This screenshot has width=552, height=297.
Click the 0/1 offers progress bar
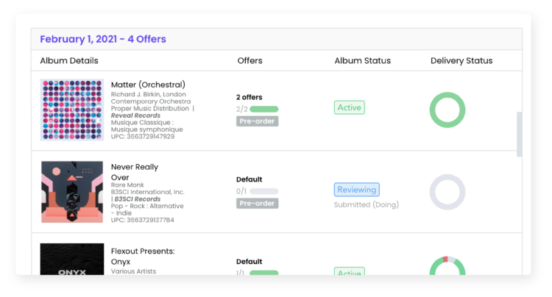(x=264, y=192)
